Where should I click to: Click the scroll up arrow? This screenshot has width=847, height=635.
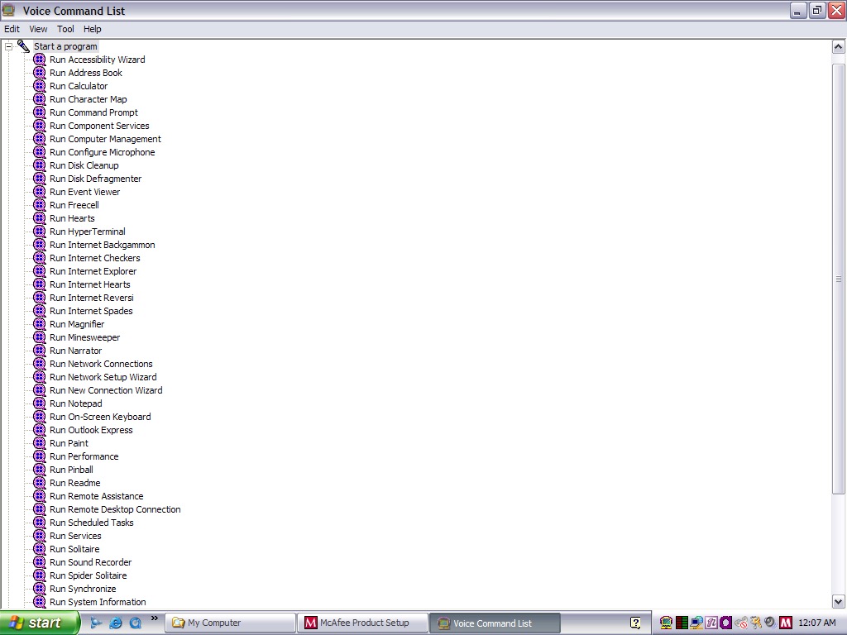[x=838, y=47]
